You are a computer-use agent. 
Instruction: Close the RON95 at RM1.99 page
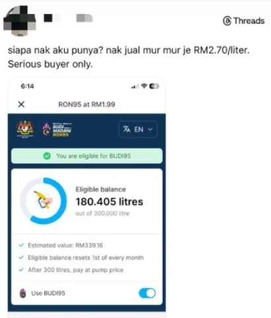(x=21, y=104)
